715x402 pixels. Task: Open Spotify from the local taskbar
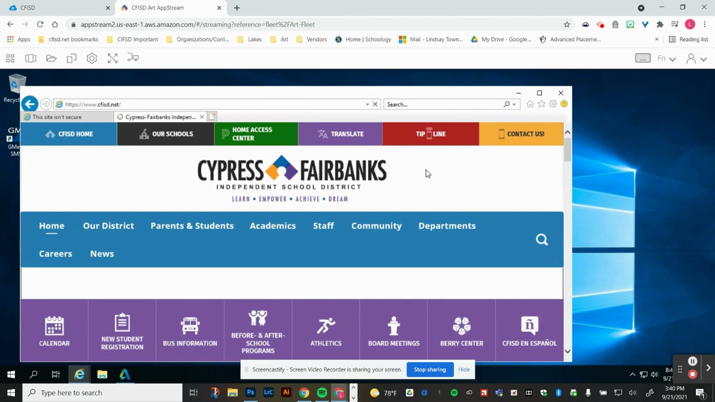point(322,393)
